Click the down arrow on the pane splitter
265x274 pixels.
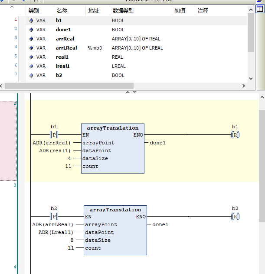tap(135, 92)
